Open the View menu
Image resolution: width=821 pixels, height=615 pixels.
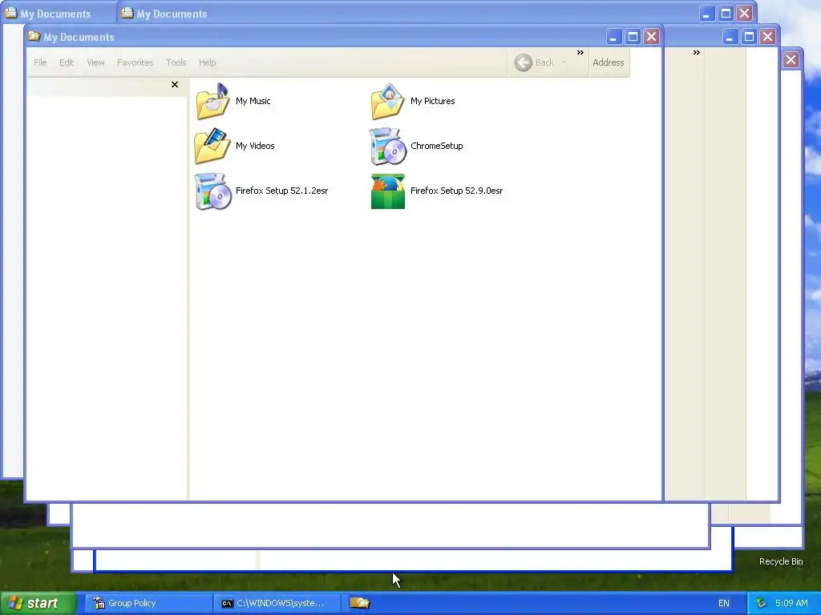pos(96,62)
